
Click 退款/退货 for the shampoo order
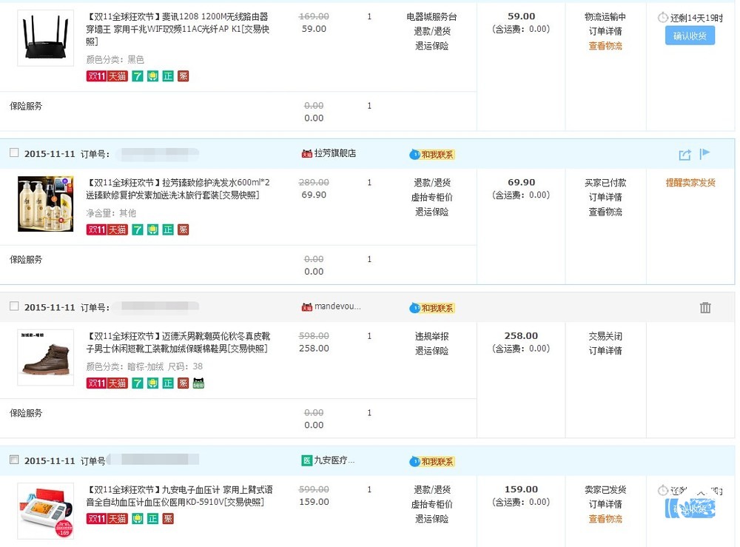point(431,183)
